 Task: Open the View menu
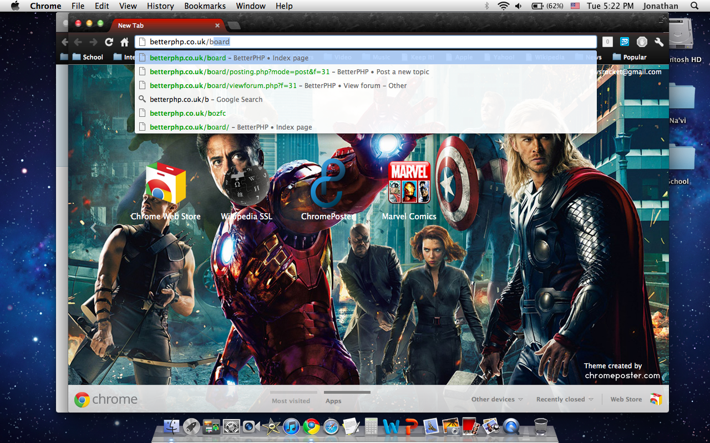coord(128,6)
